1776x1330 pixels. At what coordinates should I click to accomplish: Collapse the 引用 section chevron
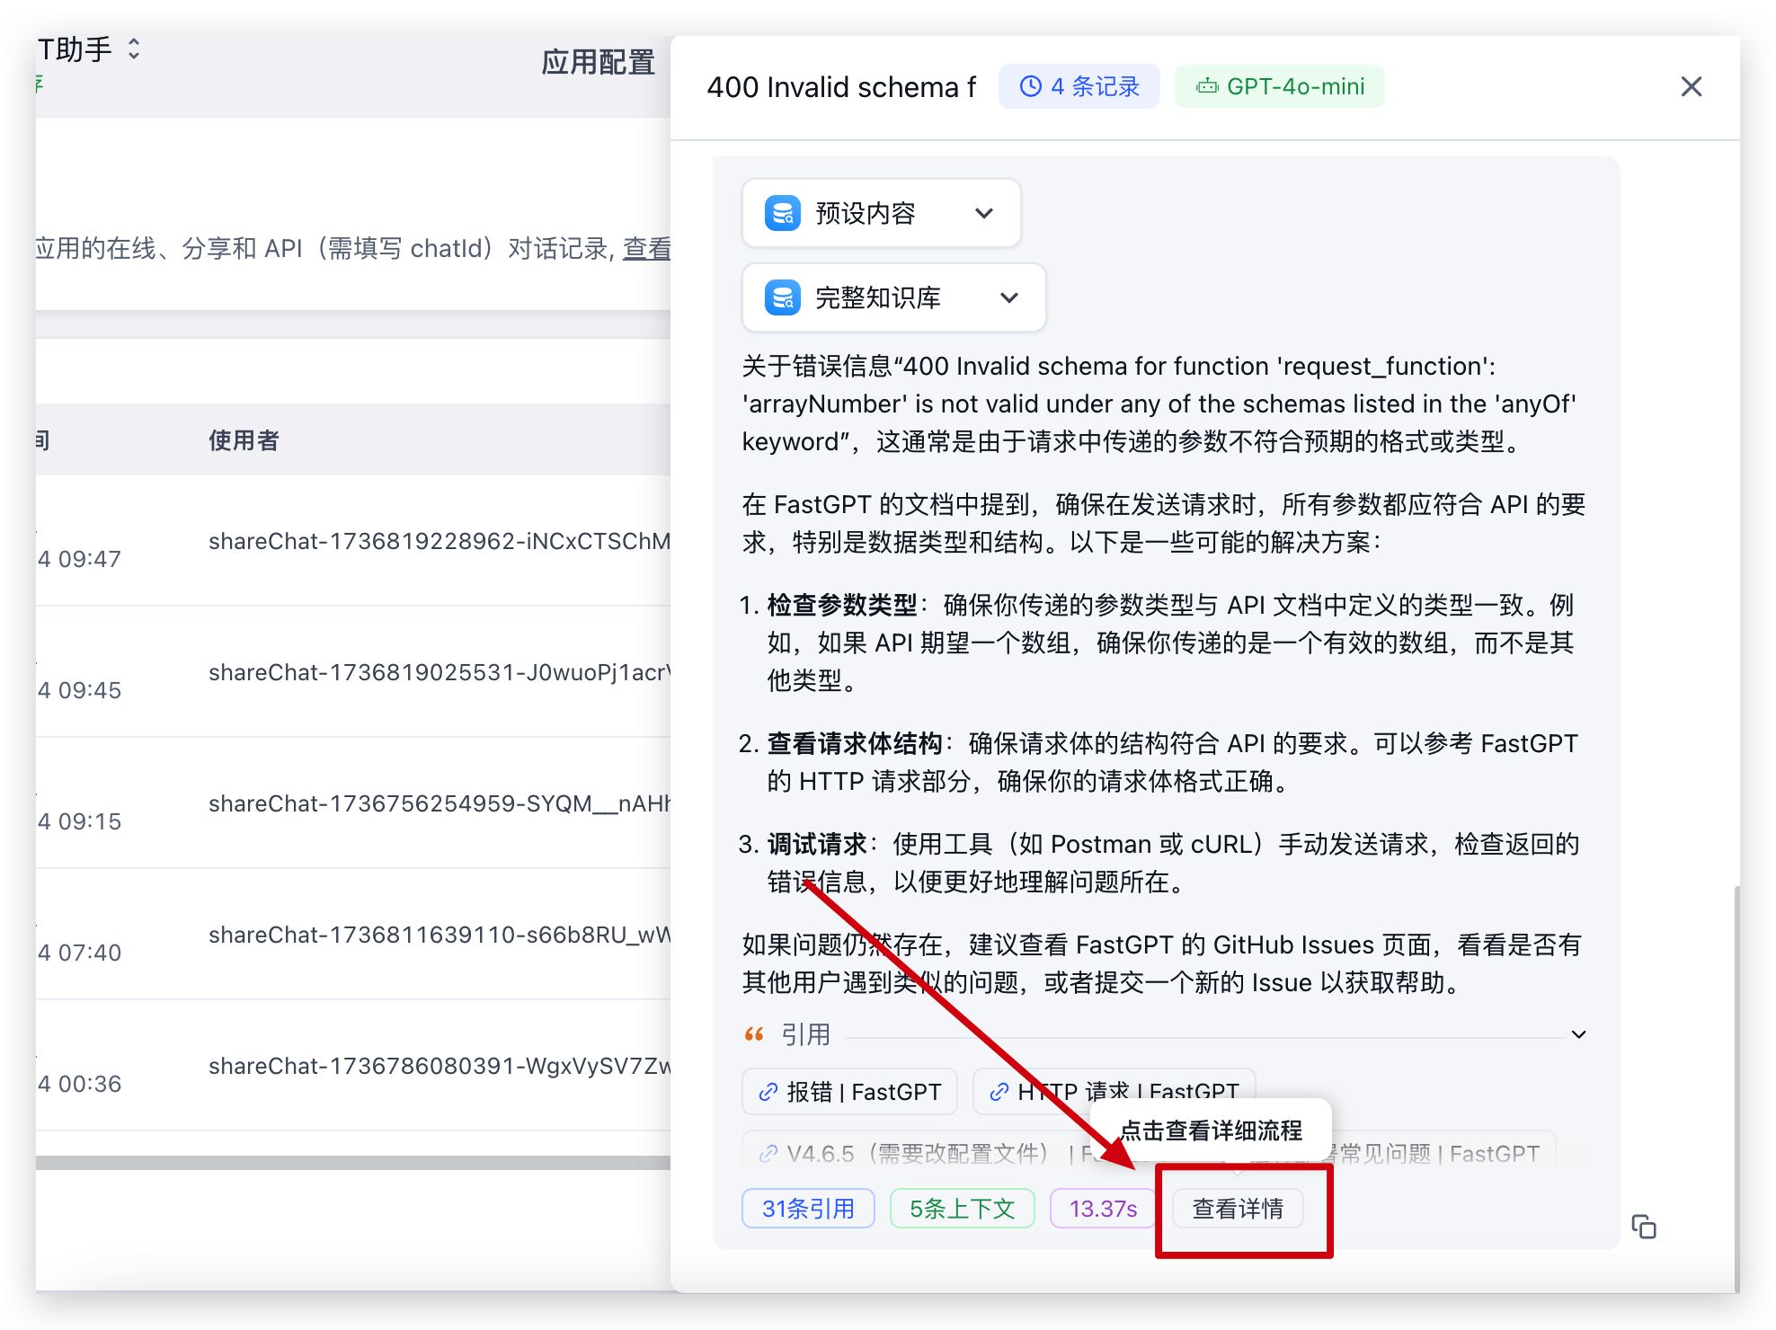(1578, 1034)
